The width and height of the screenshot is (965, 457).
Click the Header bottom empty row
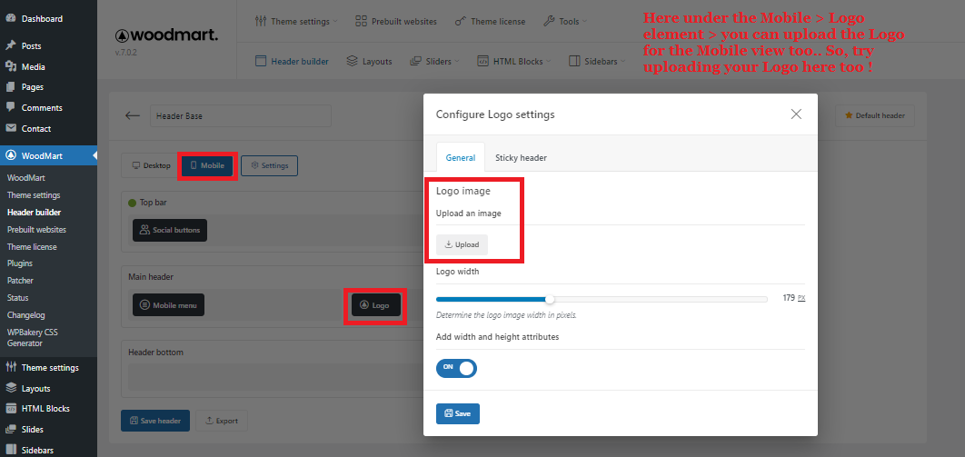click(275, 376)
